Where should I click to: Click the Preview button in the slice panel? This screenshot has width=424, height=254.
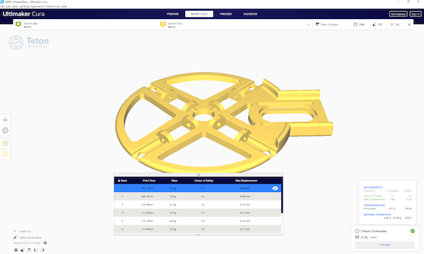coord(384,245)
